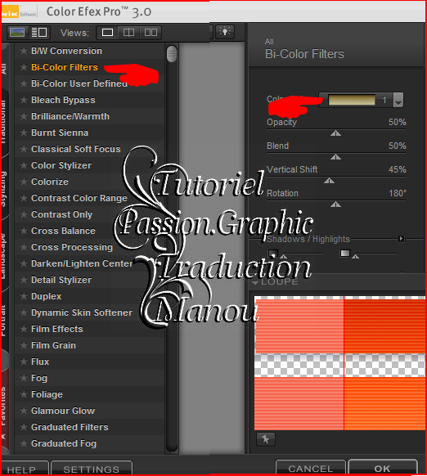Screen dimensions: 427x476
Task: Open the Stylizing category tab
Action: [x=4, y=188]
